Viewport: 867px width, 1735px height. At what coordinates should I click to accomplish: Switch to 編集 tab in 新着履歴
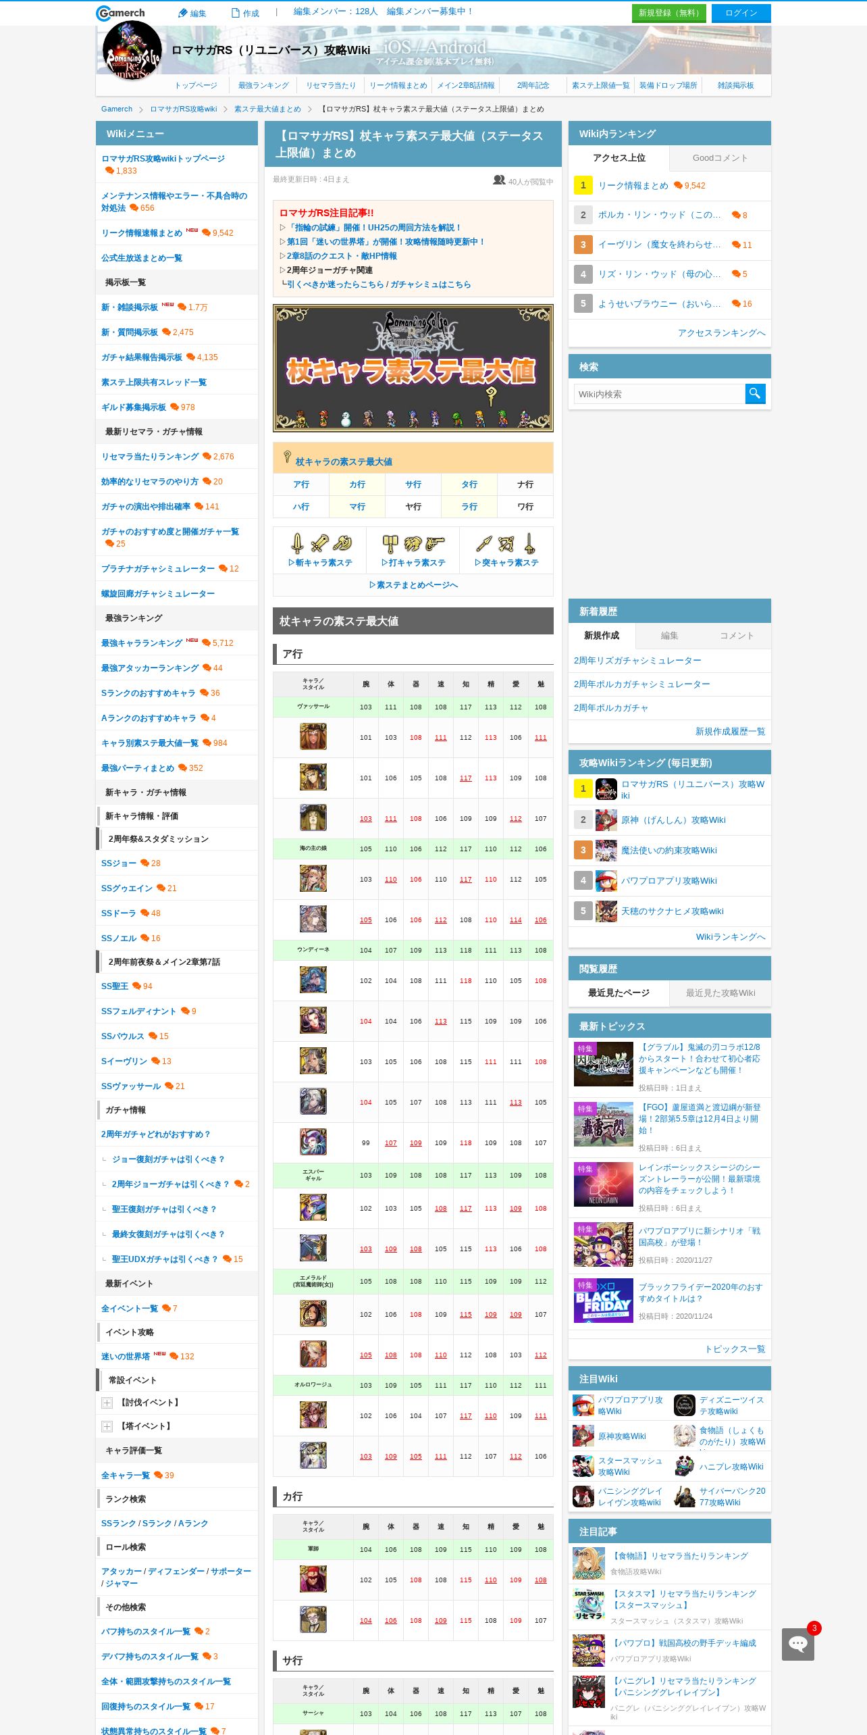click(x=669, y=636)
